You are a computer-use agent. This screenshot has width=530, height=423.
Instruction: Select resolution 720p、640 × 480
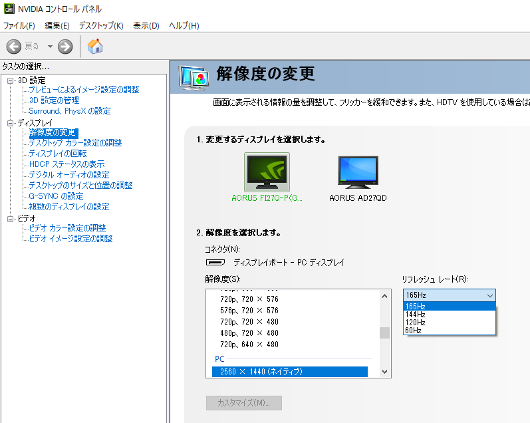(x=249, y=345)
